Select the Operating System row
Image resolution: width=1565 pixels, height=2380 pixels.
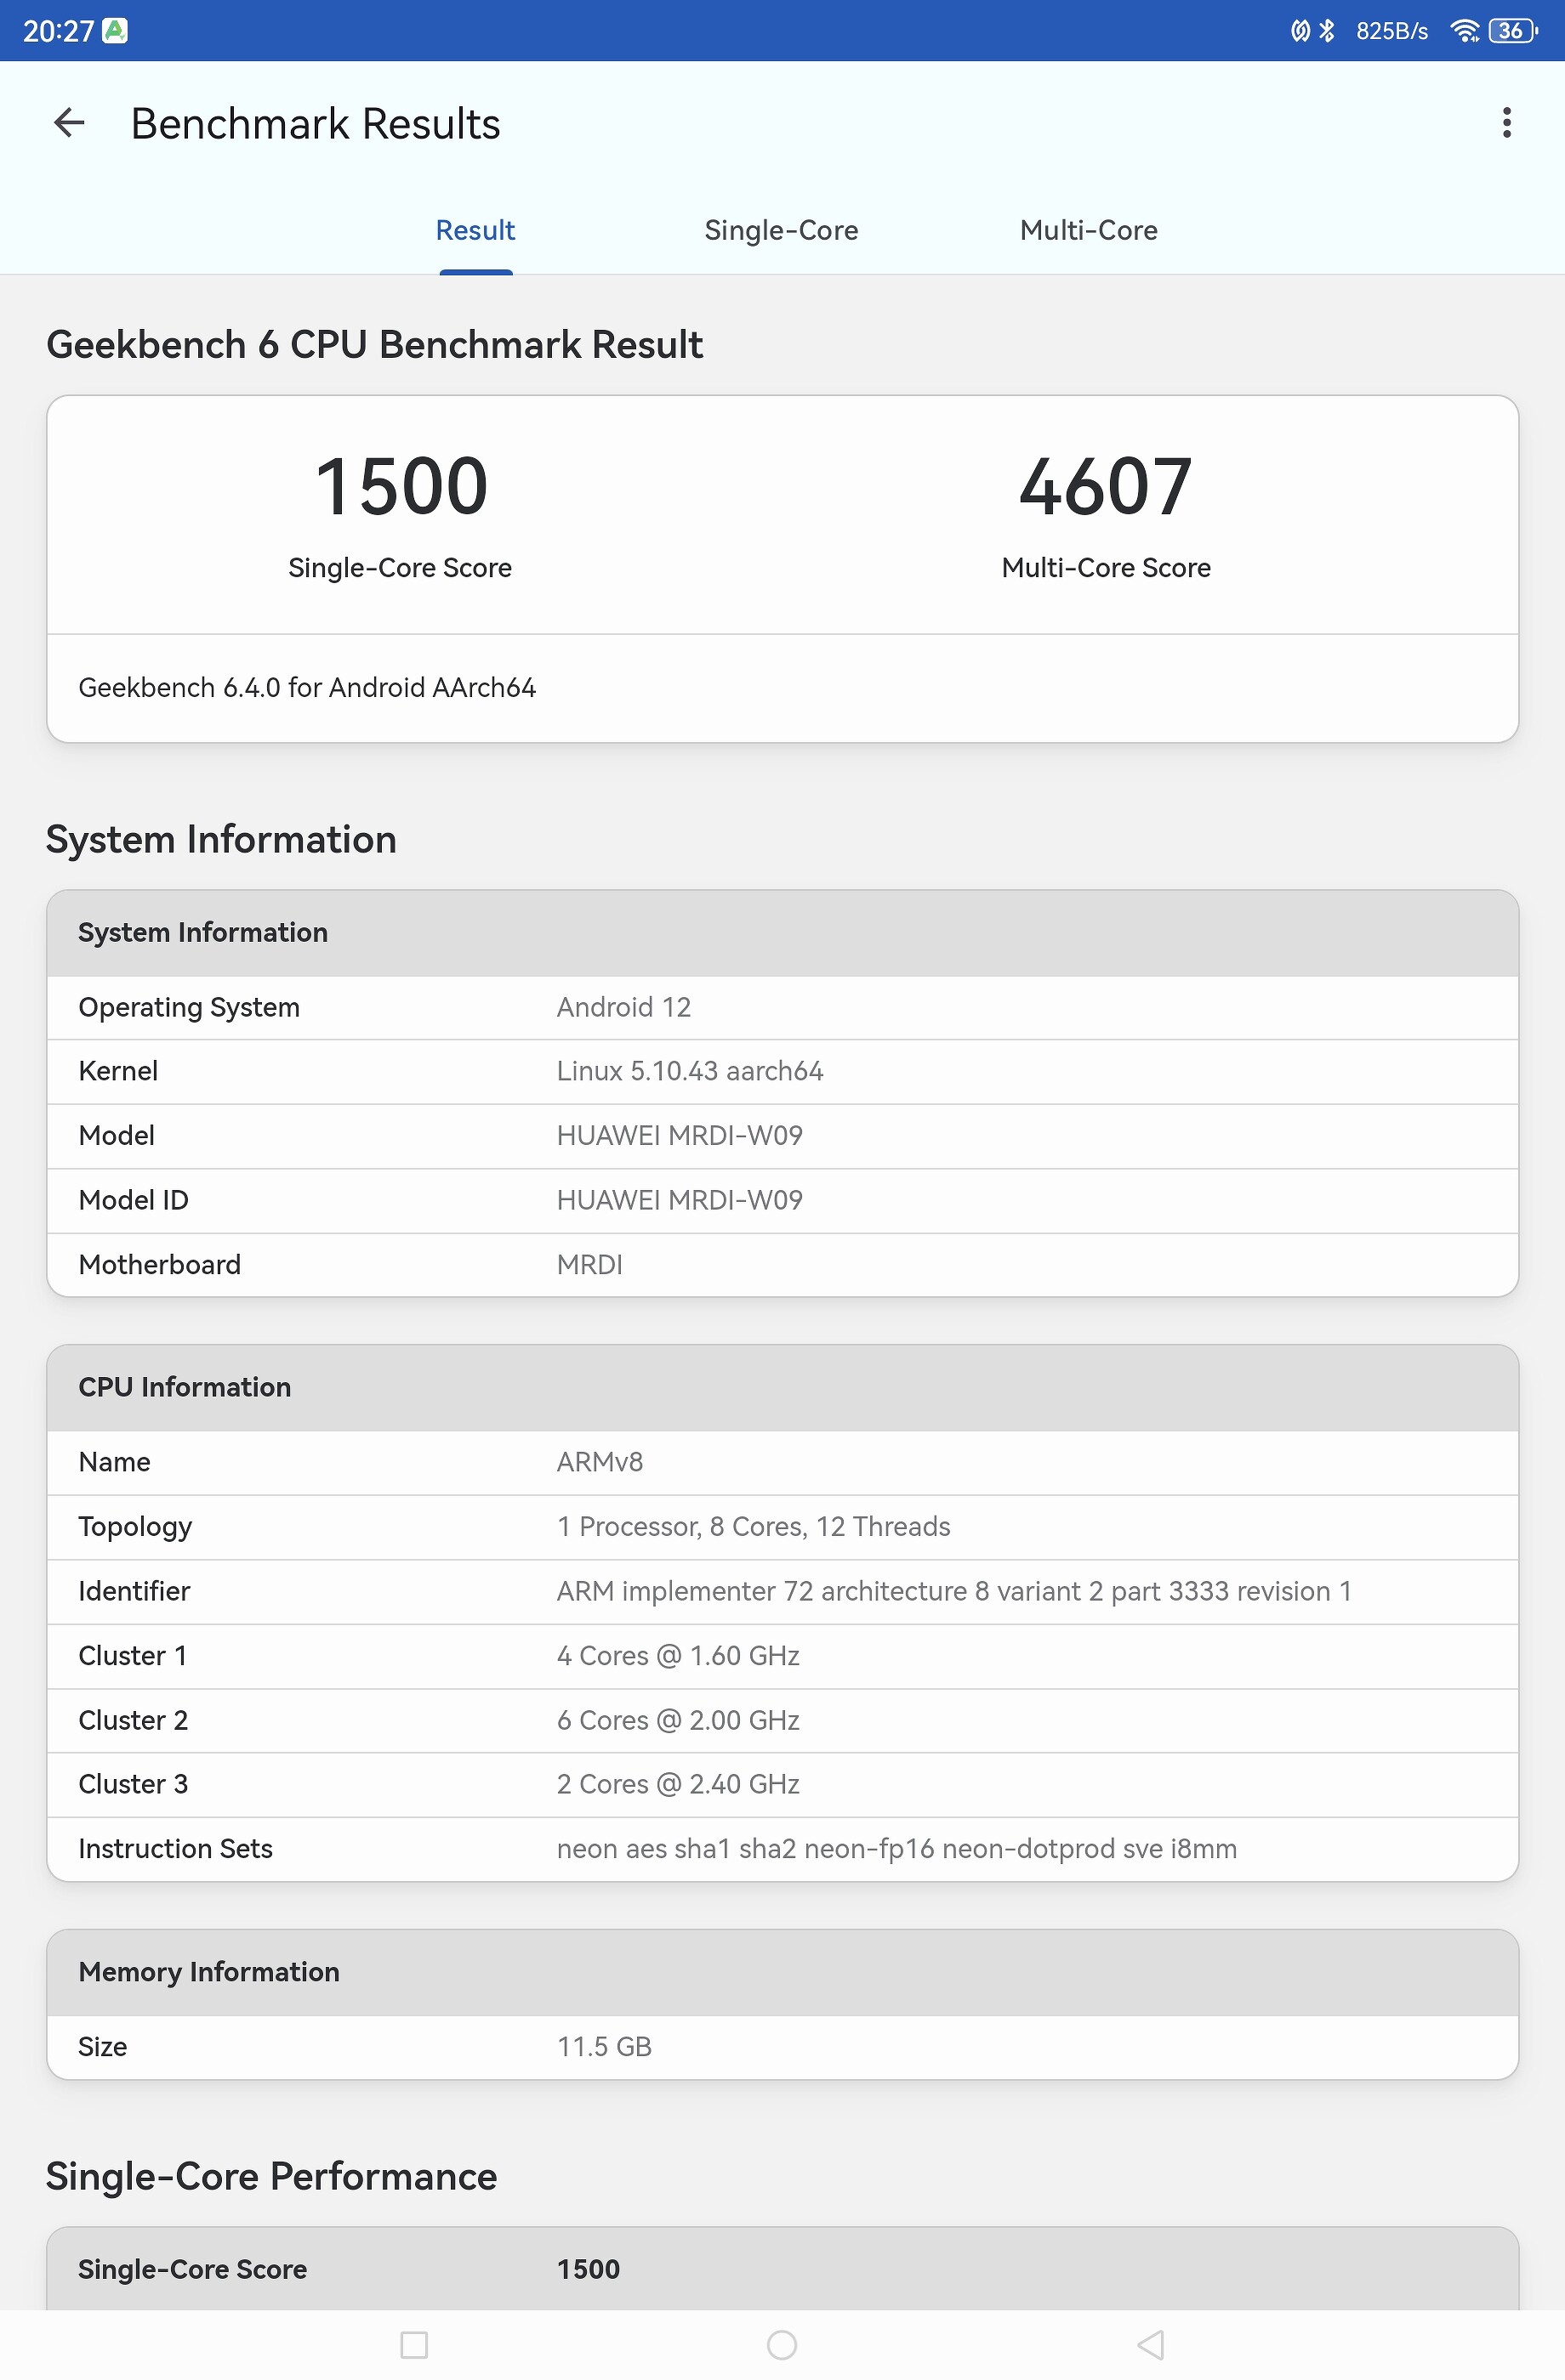[x=782, y=1007]
